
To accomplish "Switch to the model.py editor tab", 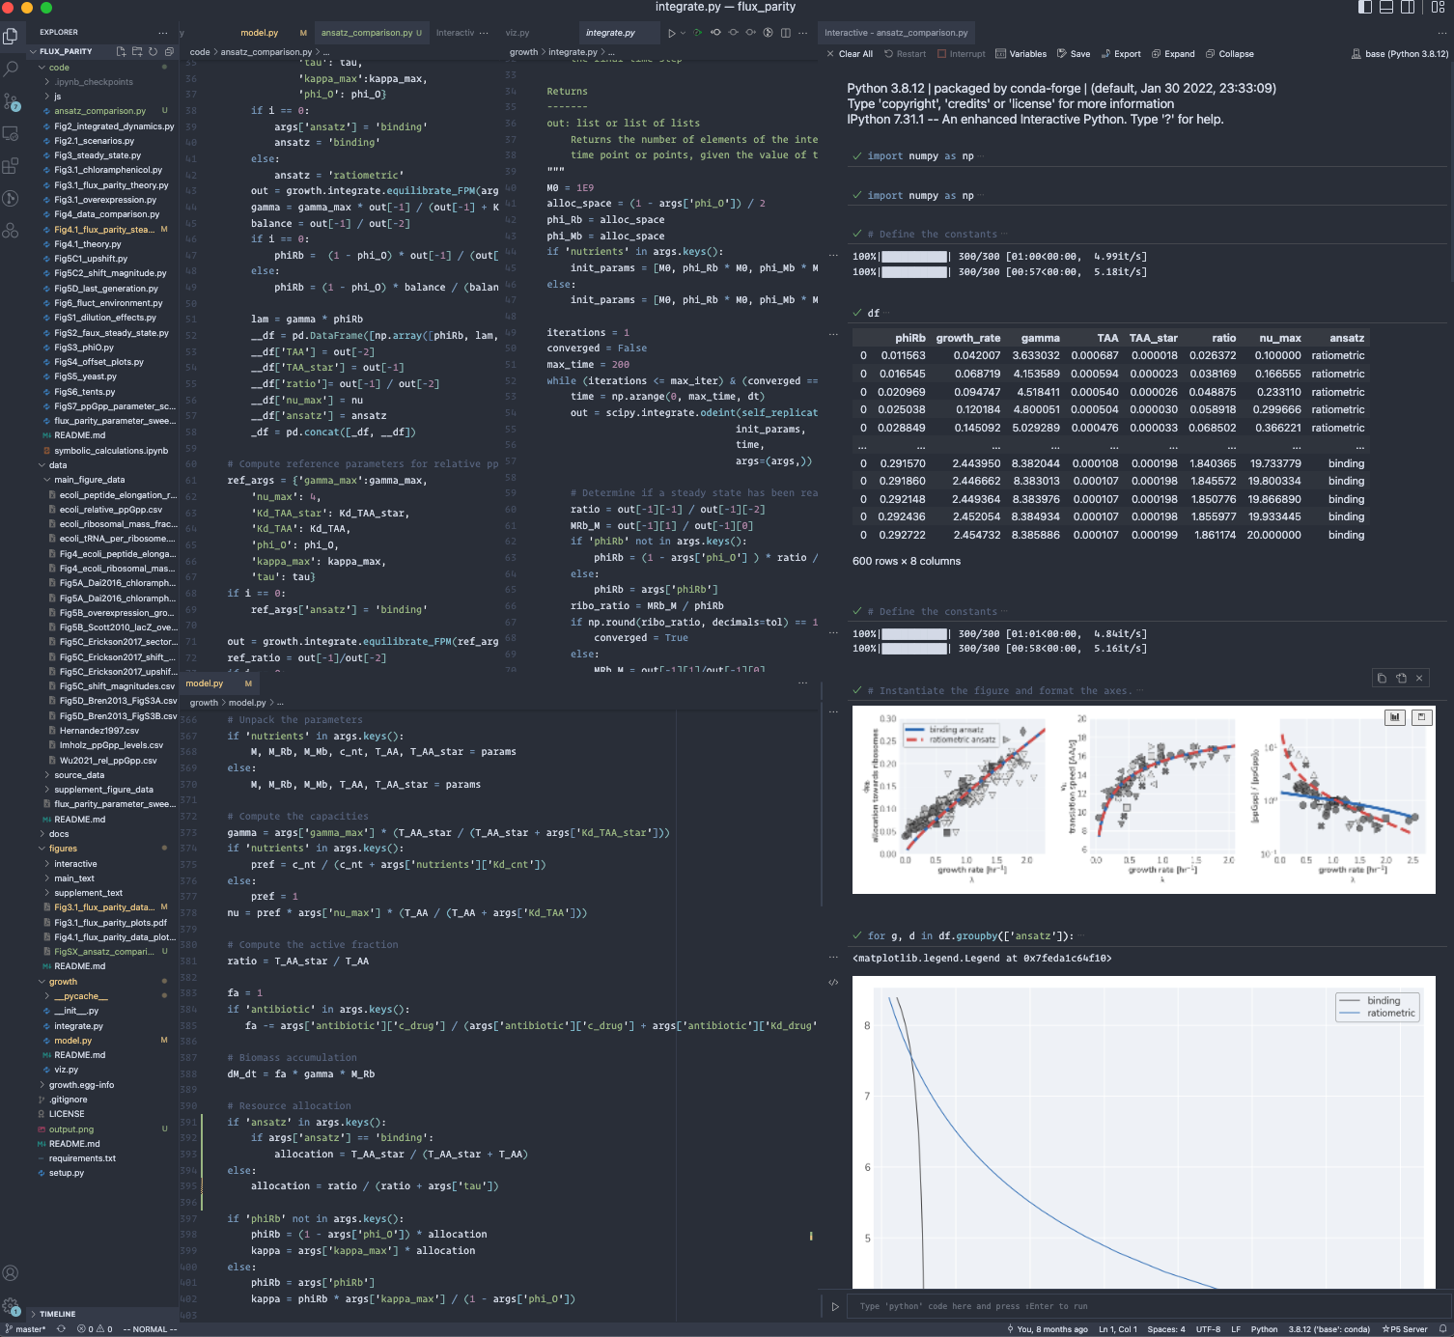I will click(260, 32).
